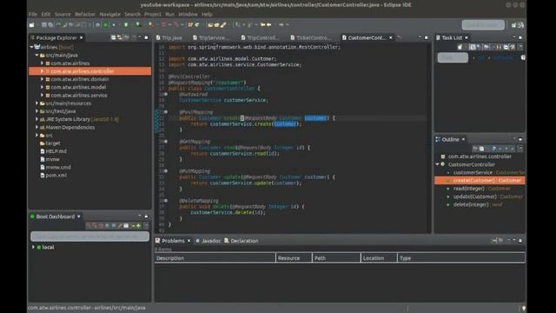Image resolution: width=556 pixels, height=313 pixels.
Task: Sort Problems by Location column header
Action: (x=379, y=258)
